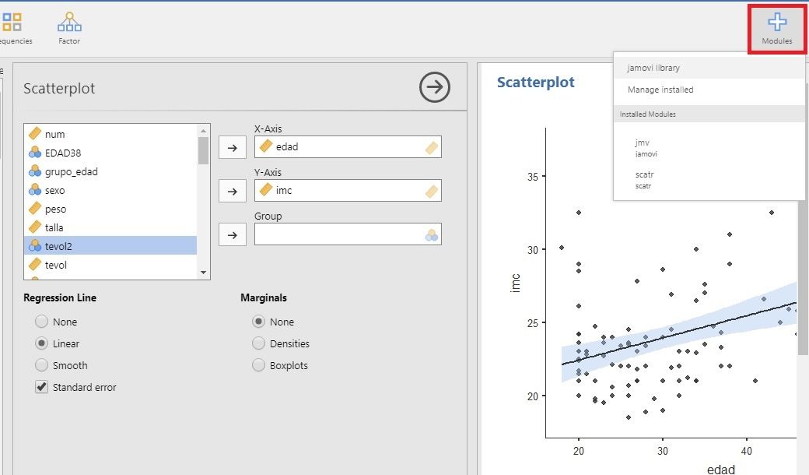Select Boxplots marginals option
The image size is (809, 475).
pos(257,364)
